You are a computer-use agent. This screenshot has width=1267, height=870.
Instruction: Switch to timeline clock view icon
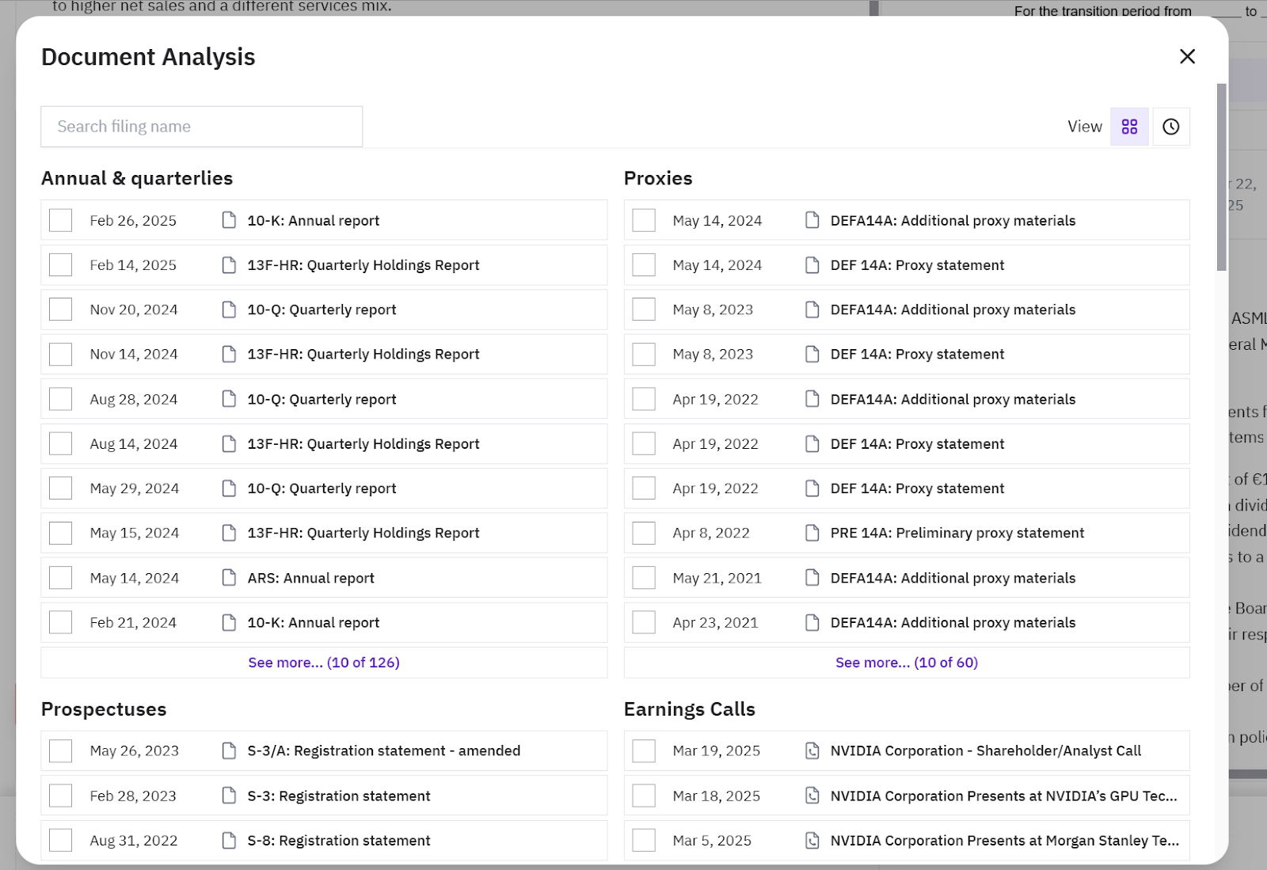[1170, 127]
